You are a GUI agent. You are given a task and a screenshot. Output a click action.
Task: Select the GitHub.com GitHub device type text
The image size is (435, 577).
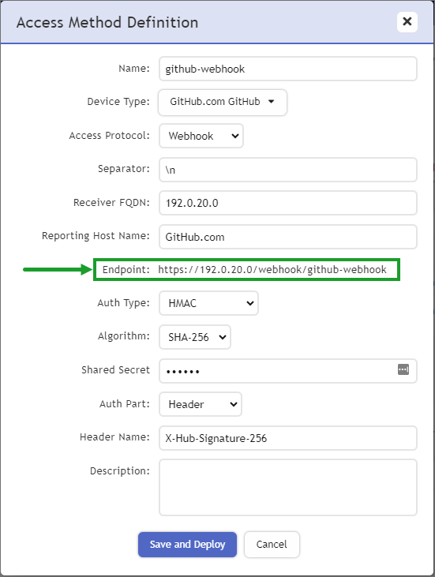coord(215,102)
